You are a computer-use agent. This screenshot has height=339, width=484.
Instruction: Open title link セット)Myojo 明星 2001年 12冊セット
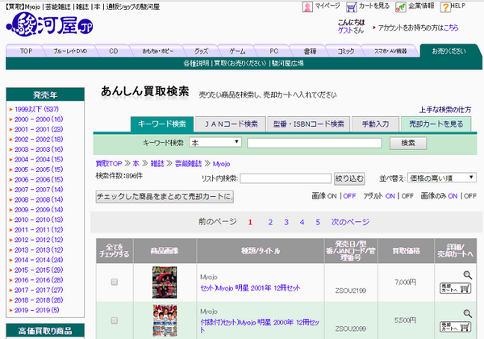click(x=250, y=288)
